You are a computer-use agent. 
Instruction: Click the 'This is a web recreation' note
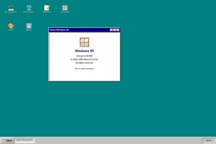pos(84,69)
